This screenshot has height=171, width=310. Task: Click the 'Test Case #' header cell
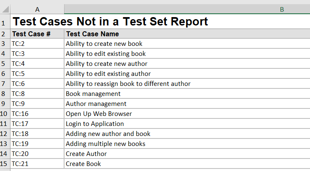pyautogui.click(x=37, y=34)
